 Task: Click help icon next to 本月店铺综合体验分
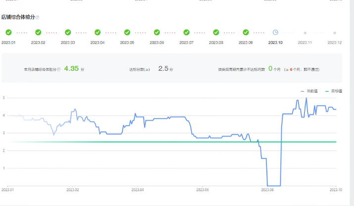pyautogui.click(x=59, y=69)
